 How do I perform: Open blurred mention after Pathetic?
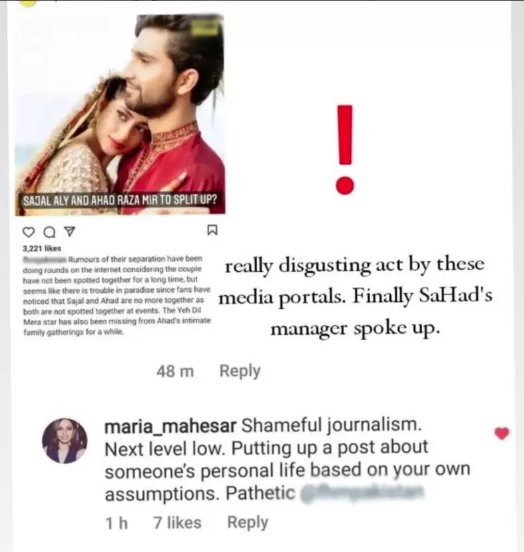point(362,493)
